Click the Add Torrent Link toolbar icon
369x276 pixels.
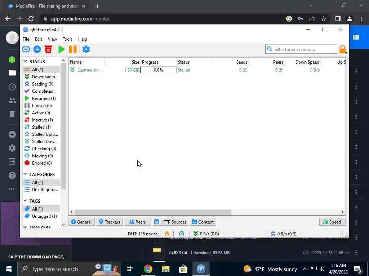coord(26,49)
